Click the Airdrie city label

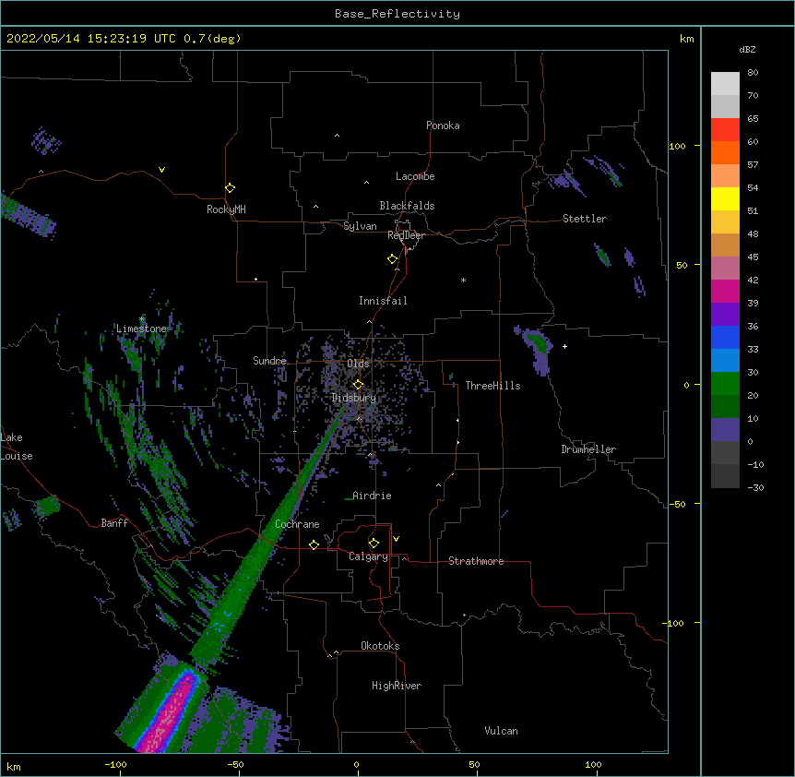[x=372, y=496]
